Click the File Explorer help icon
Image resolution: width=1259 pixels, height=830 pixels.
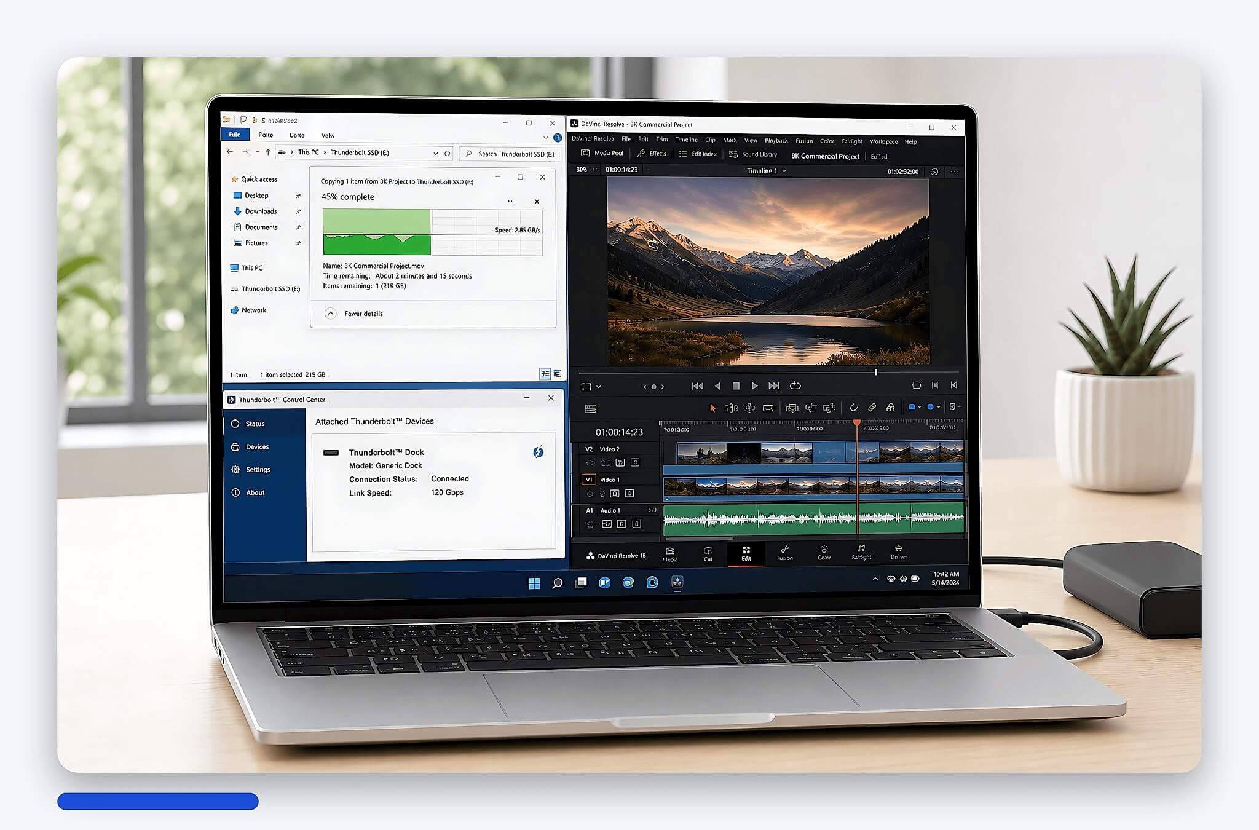(557, 138)
